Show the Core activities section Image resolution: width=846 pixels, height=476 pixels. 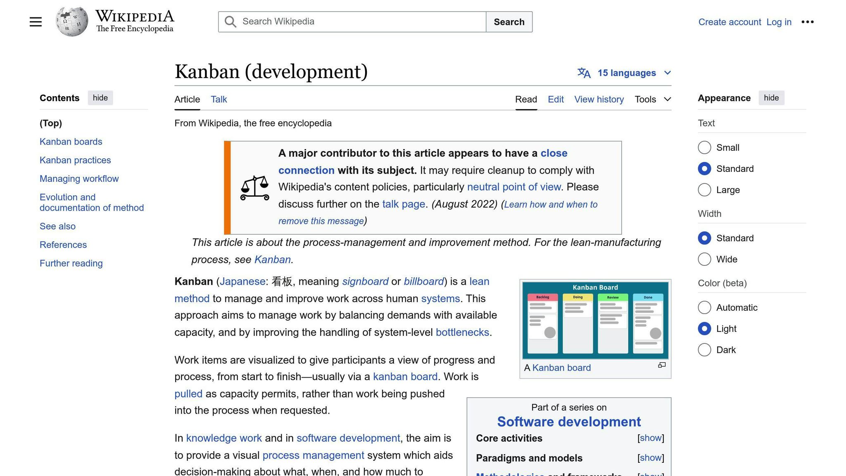(650, 438)
